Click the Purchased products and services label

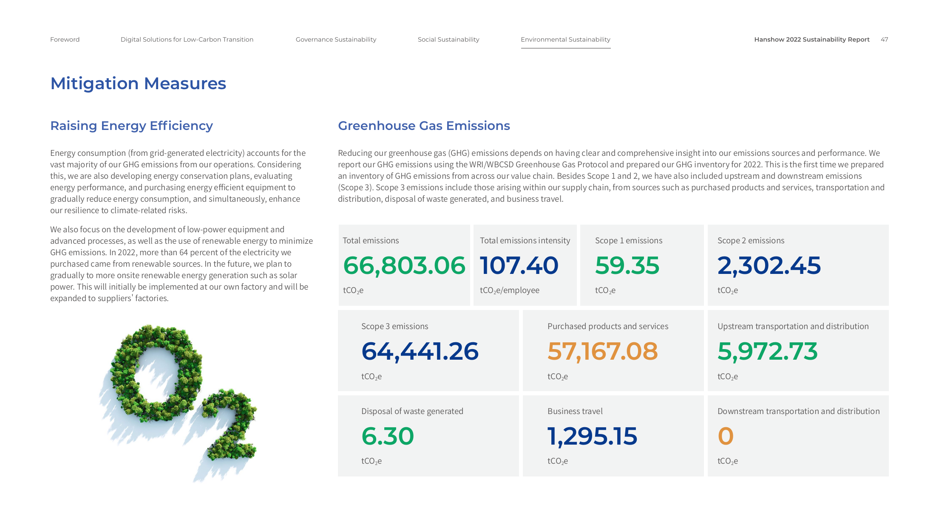[608, 326]
